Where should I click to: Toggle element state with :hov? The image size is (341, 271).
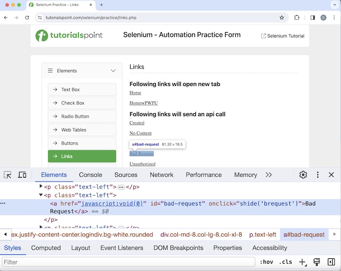(266, 262)
